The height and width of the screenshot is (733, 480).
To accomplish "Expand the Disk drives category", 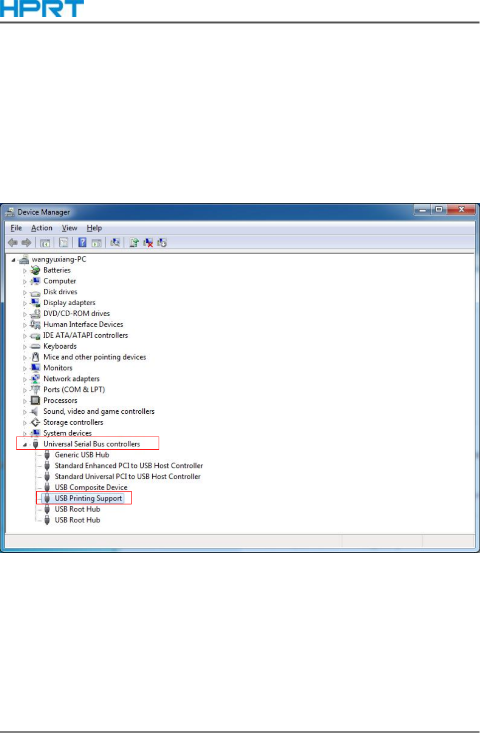I will [25, 293].
